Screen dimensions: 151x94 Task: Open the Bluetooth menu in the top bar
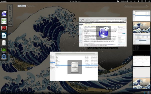pyautogui.click(x=138, y=1)
